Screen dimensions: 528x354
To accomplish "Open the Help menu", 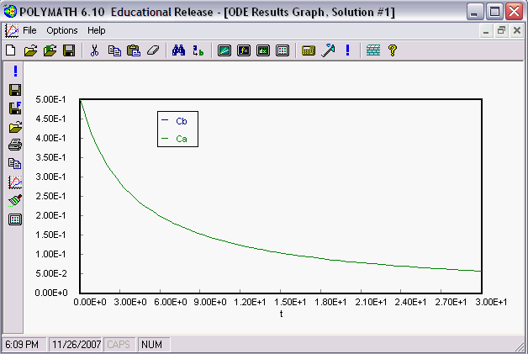I will point(97,30).
